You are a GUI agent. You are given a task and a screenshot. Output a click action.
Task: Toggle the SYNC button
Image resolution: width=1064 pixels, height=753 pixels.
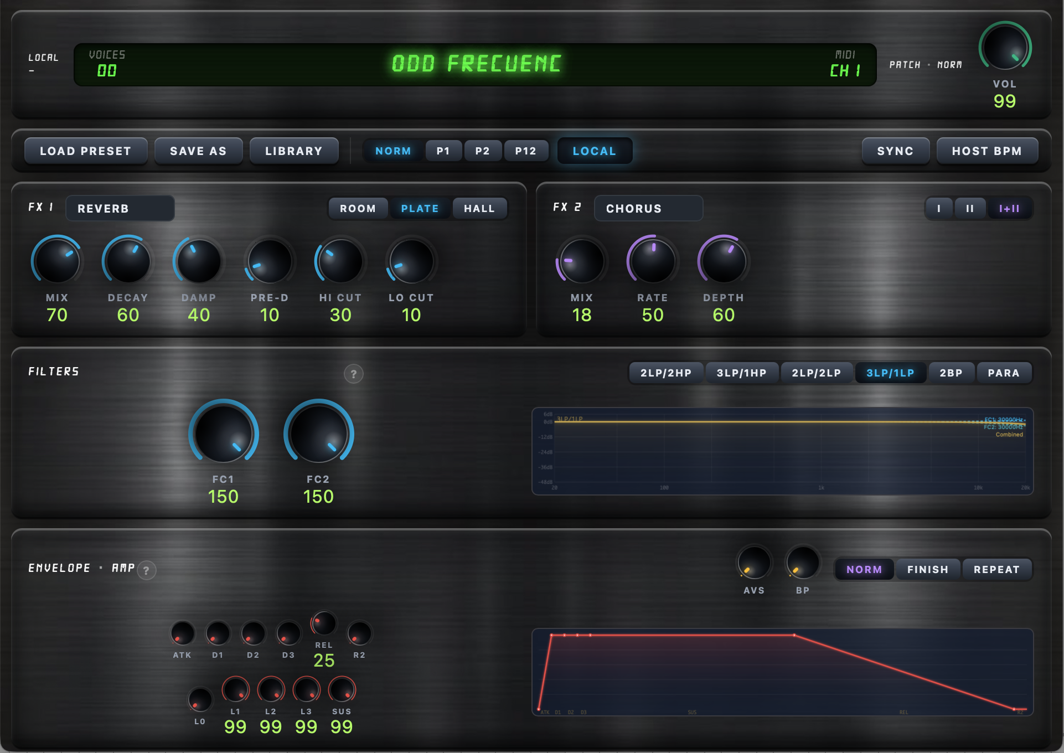point(895,151)
